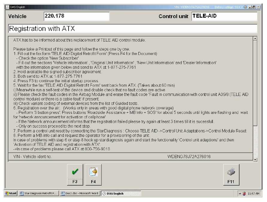Print this page with the F11 printer button
267x202 pixels.
pyautogui.click(x=231, y=174)
